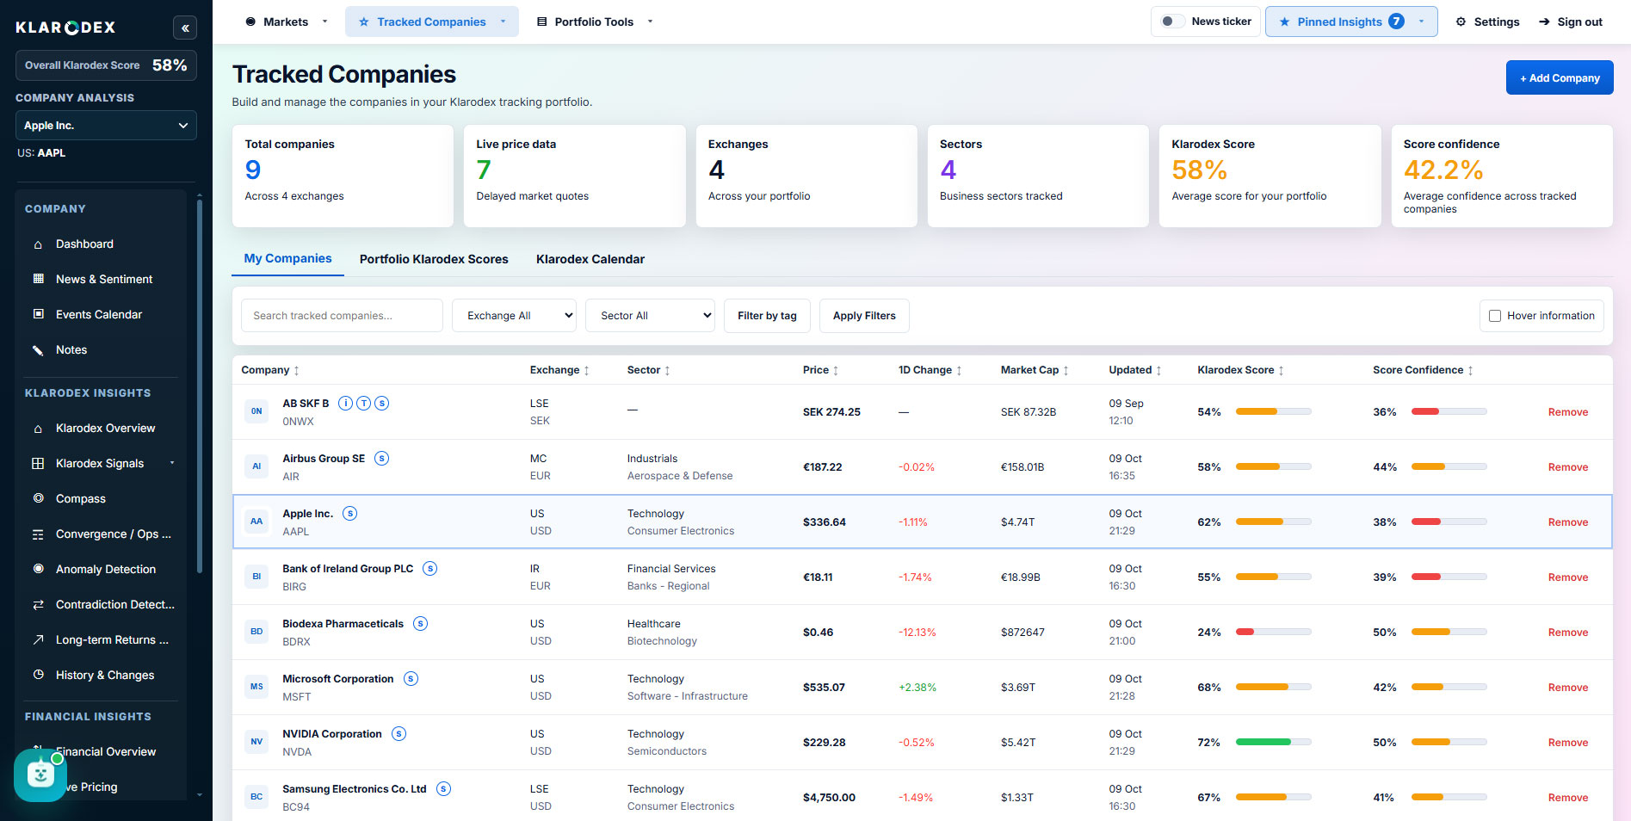Open the Apple Inc. company selector dropdown
The image size is (1631, 821).
tap(106, 125)
